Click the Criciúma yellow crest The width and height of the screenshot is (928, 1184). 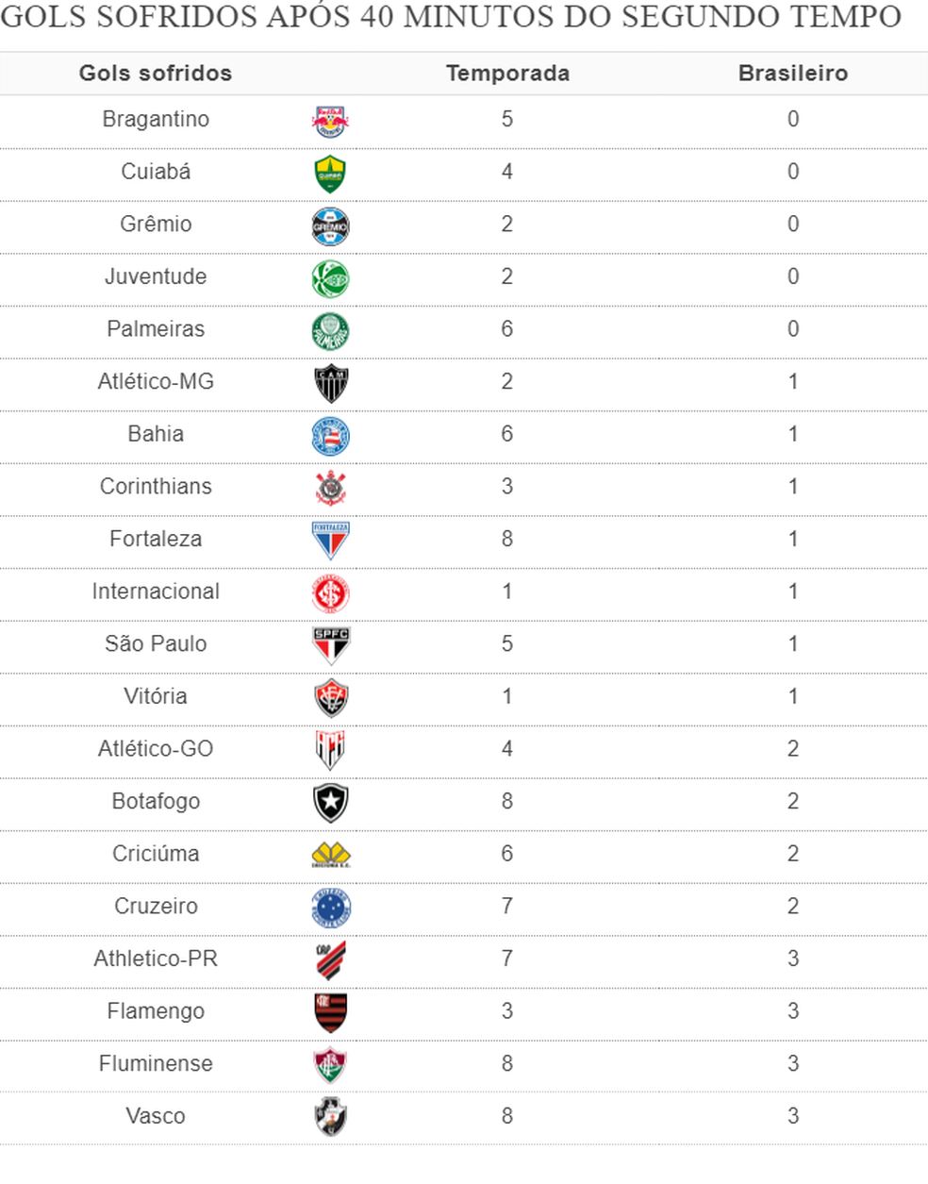click(x=330, y=856)
